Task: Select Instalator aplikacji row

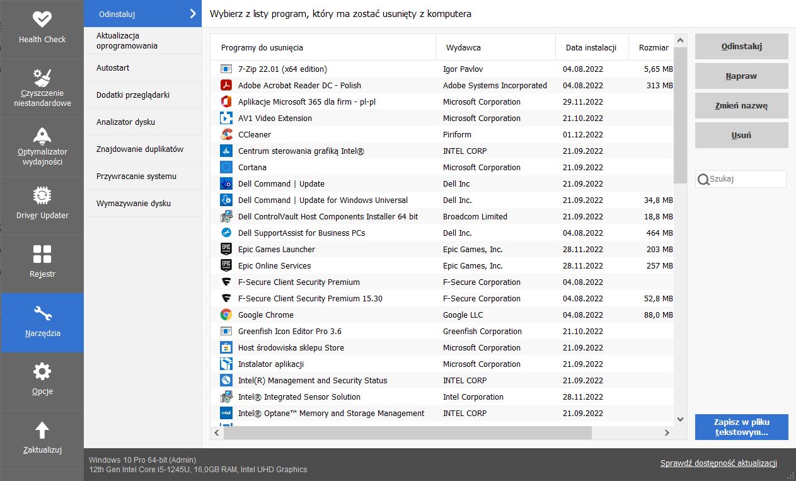Action: pyautogui.click(x=442, y=364)
